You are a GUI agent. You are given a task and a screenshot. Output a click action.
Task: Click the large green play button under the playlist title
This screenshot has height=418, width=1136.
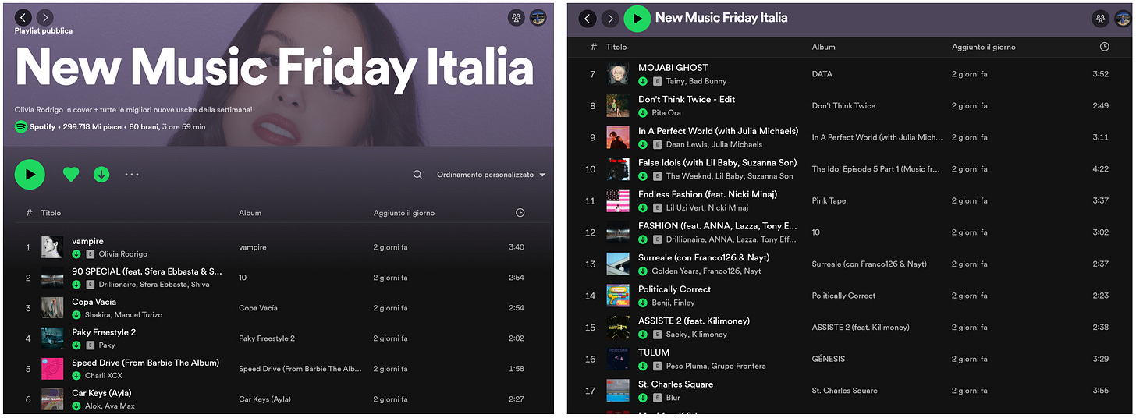coord(30,175)
